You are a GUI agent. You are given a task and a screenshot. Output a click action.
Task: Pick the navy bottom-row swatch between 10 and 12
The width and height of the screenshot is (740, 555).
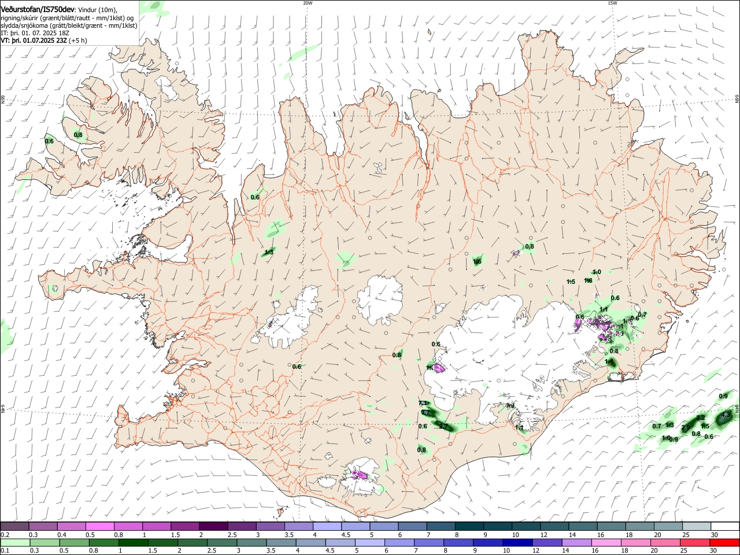coord(517,542)
